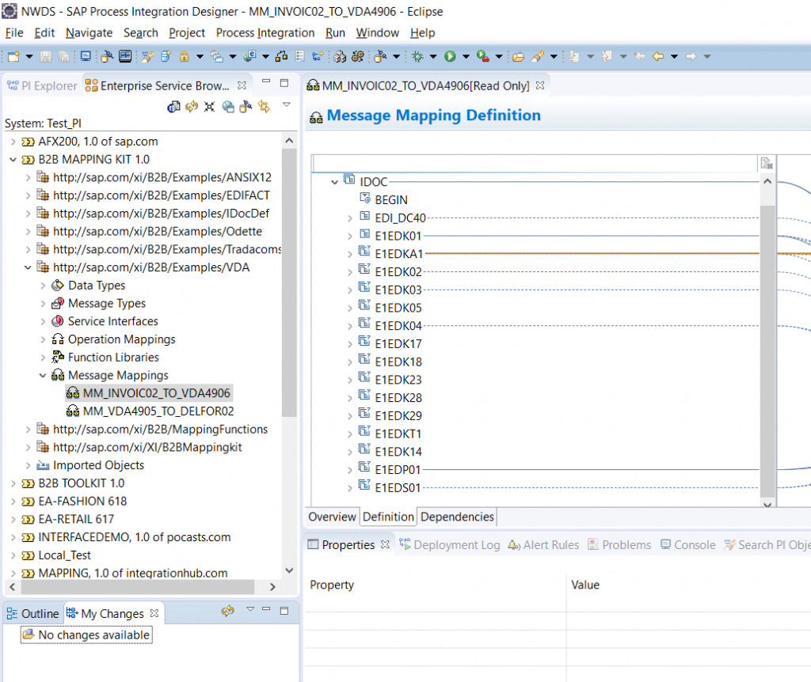Switch to the Overview tab
Viewport: 811px width, 682px height.
point(332,517)
